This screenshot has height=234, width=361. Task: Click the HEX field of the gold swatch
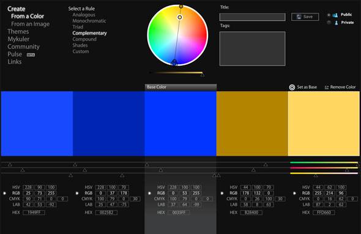[x=251, y=213]
